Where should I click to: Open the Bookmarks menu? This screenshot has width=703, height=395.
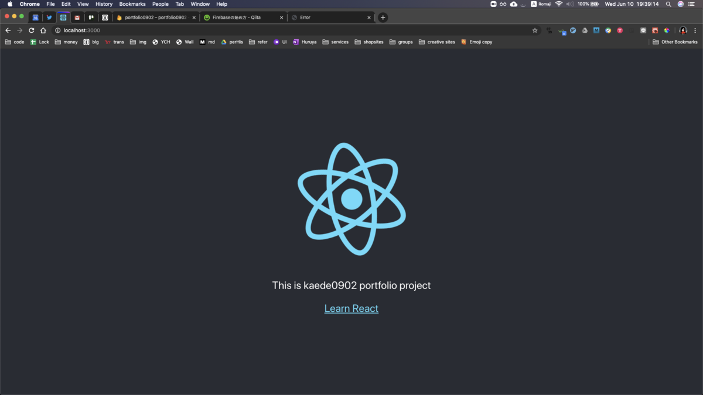(x=132, y=4)
